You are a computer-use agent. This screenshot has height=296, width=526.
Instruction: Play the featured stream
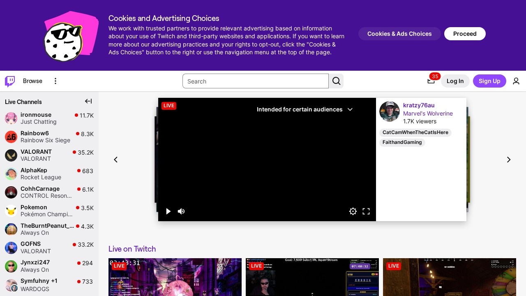[x=168, y=211]
